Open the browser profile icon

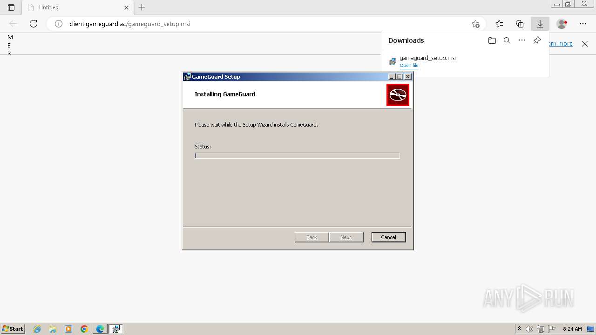pos(562,24)
